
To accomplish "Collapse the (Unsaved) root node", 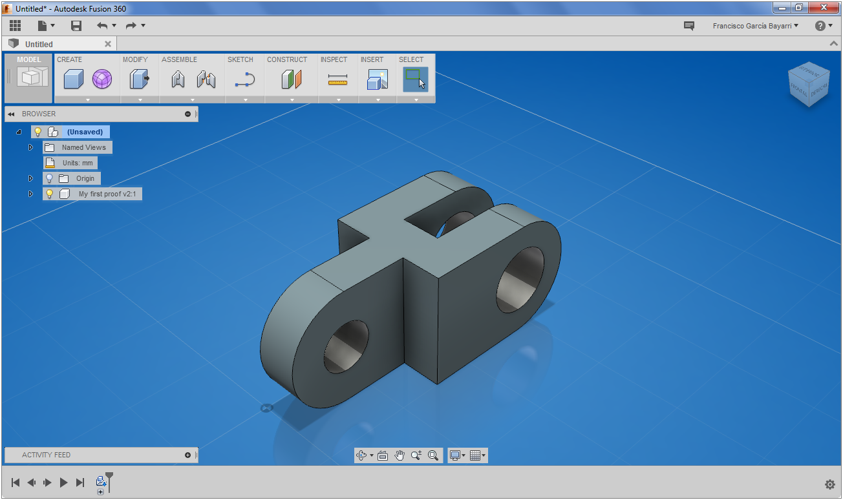I will click(x=19, y=132).
